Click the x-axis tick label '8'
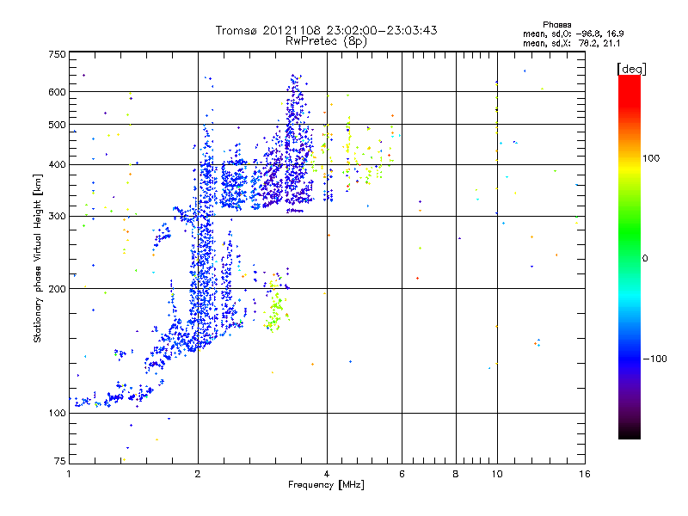 click(456, 474)
